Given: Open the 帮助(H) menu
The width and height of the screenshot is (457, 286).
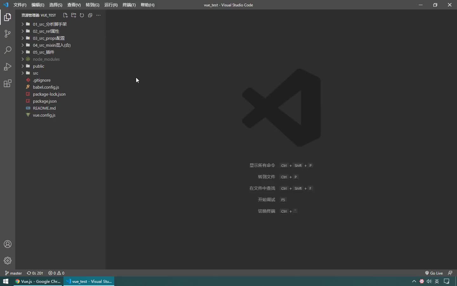Looking at the screenshot, I should 148,5.
